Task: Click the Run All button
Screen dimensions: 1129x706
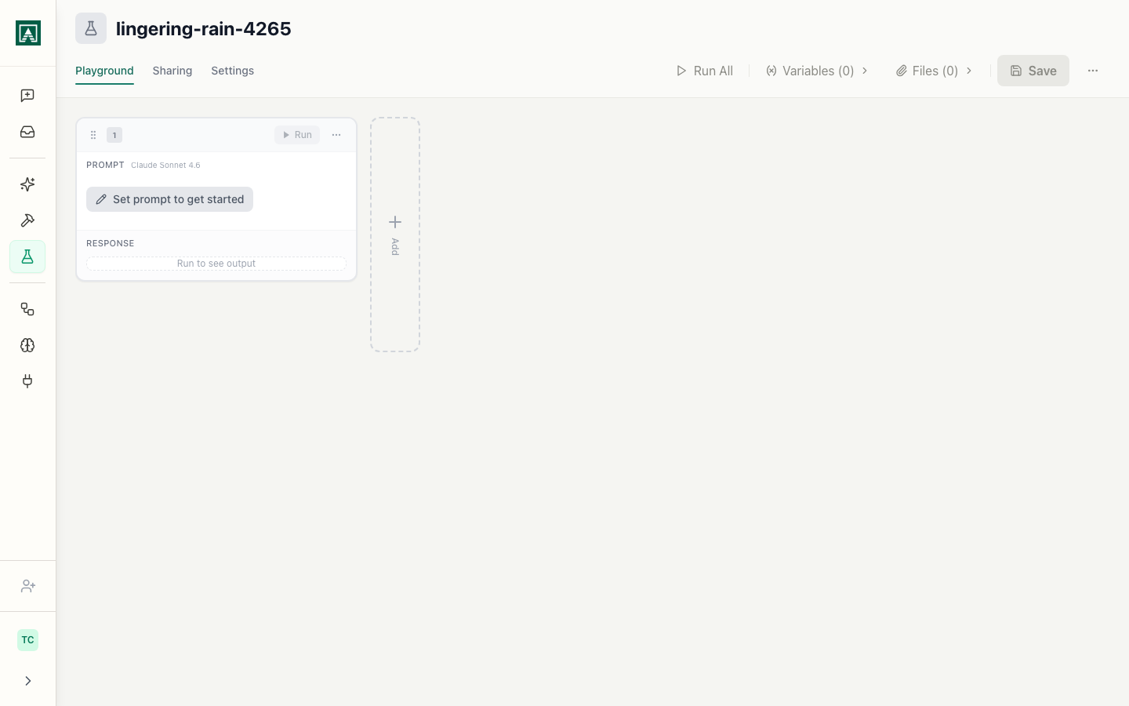Action: (x=704, y=71)
